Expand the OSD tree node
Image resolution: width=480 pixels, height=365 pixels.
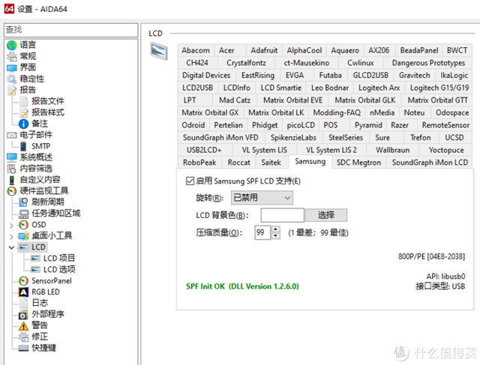click(x=11, y=226)
